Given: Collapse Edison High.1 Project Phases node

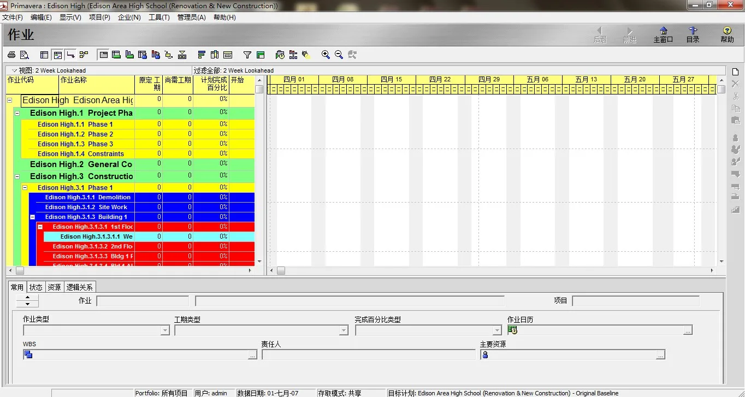Looking at the screenshot, I should click(x=17, y=113).
